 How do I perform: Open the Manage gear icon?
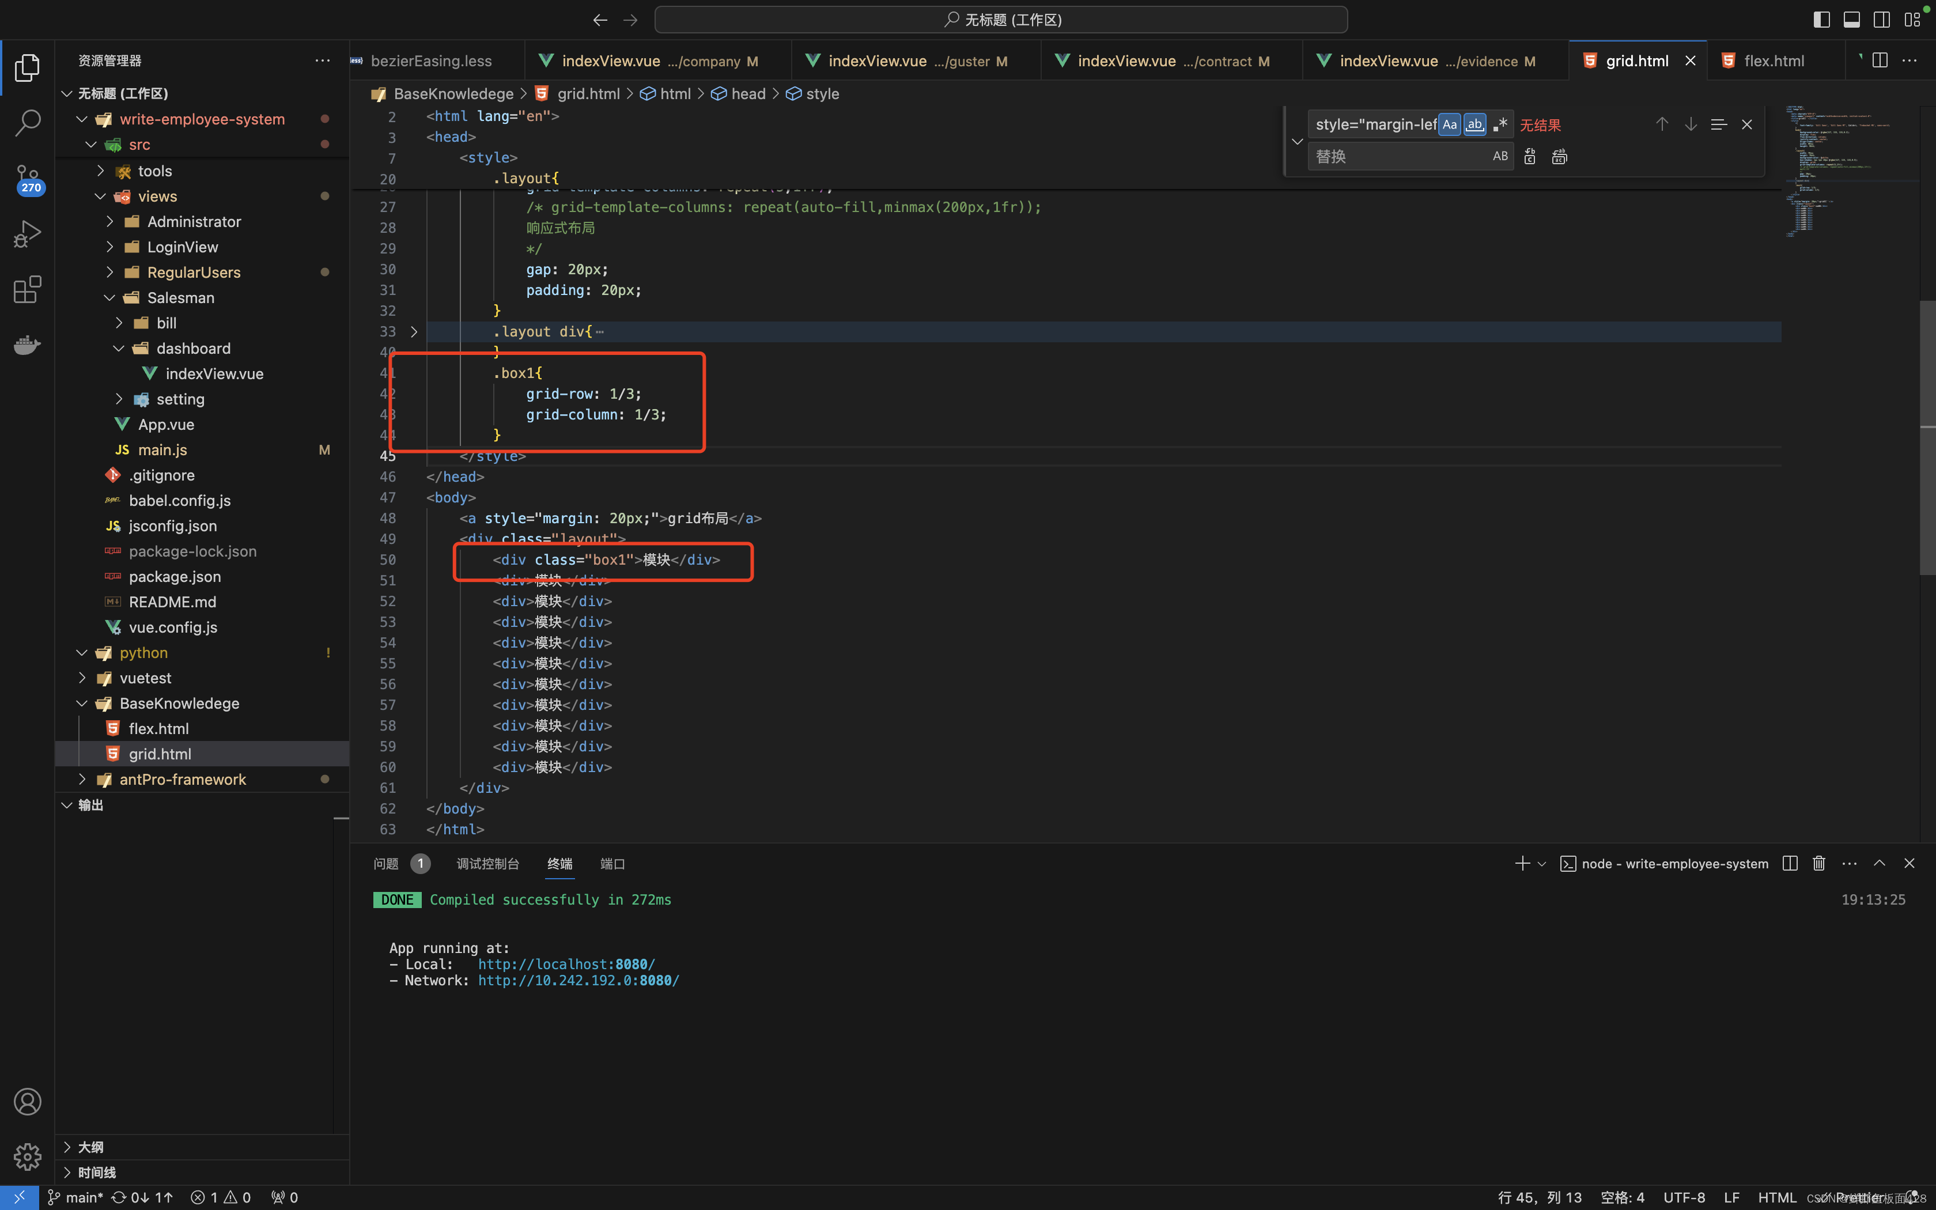click(x=27, y=1156)
